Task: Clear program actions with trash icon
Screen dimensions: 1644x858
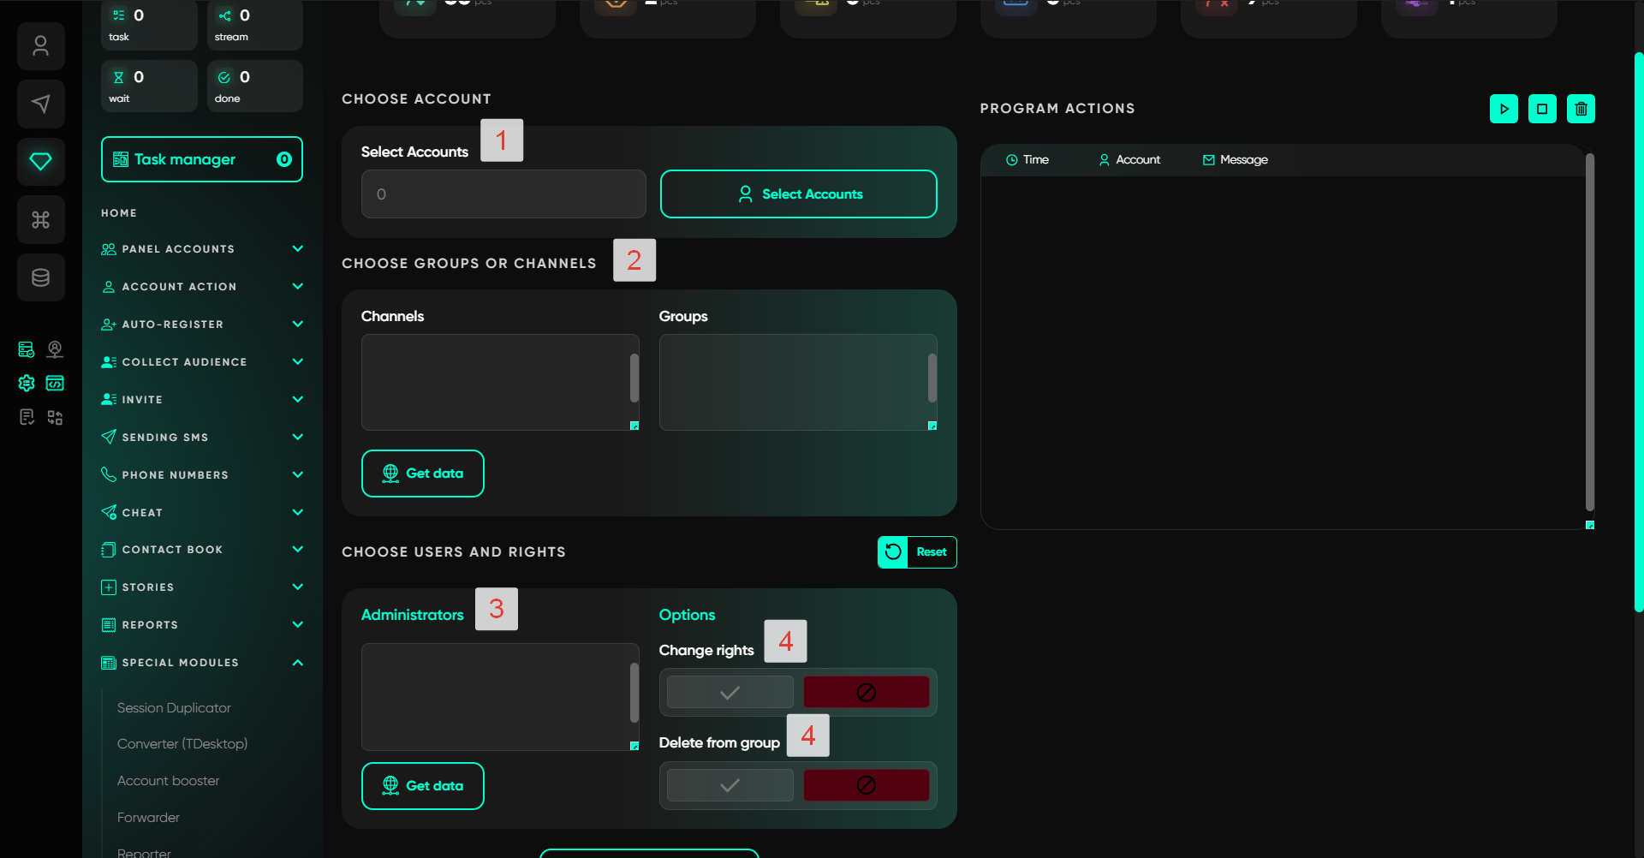Action: coord(1581,109)
